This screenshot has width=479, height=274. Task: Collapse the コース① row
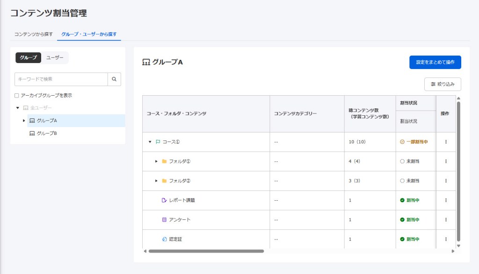pos(150,142)
